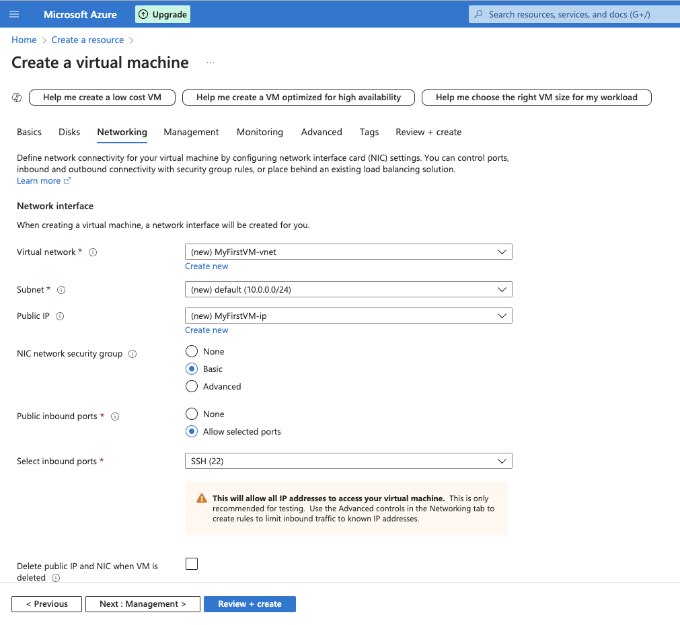Click Create new under Virtual network
This screenshot has height=625, width=680.
206,266
